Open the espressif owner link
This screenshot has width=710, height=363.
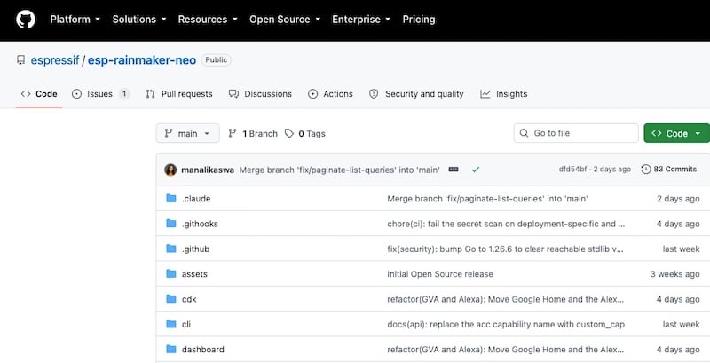click(55, 60)
